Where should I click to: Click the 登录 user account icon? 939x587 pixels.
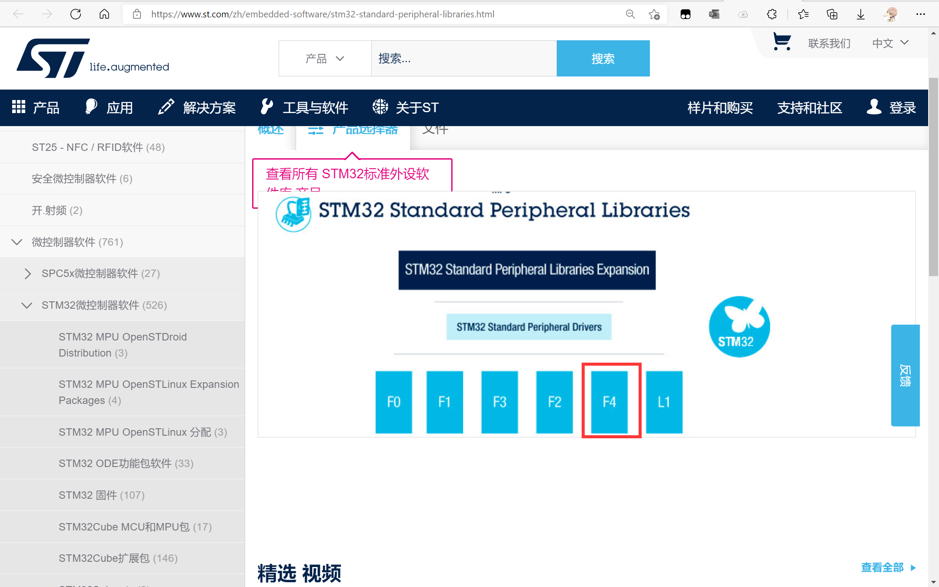874,107
